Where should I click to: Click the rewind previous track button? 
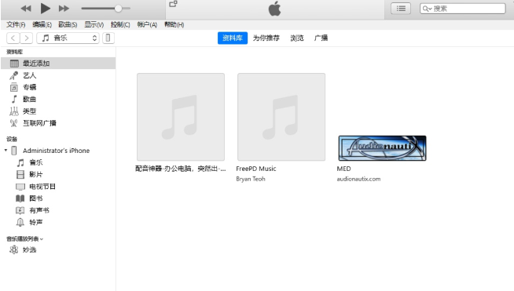26,9
